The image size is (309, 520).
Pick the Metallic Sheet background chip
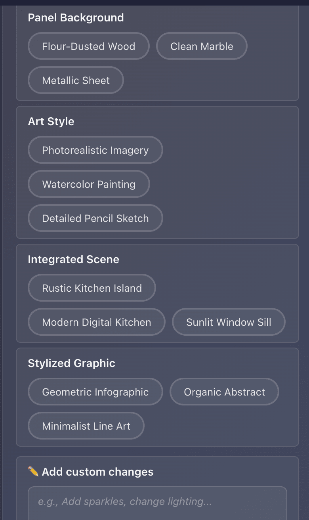76,80
